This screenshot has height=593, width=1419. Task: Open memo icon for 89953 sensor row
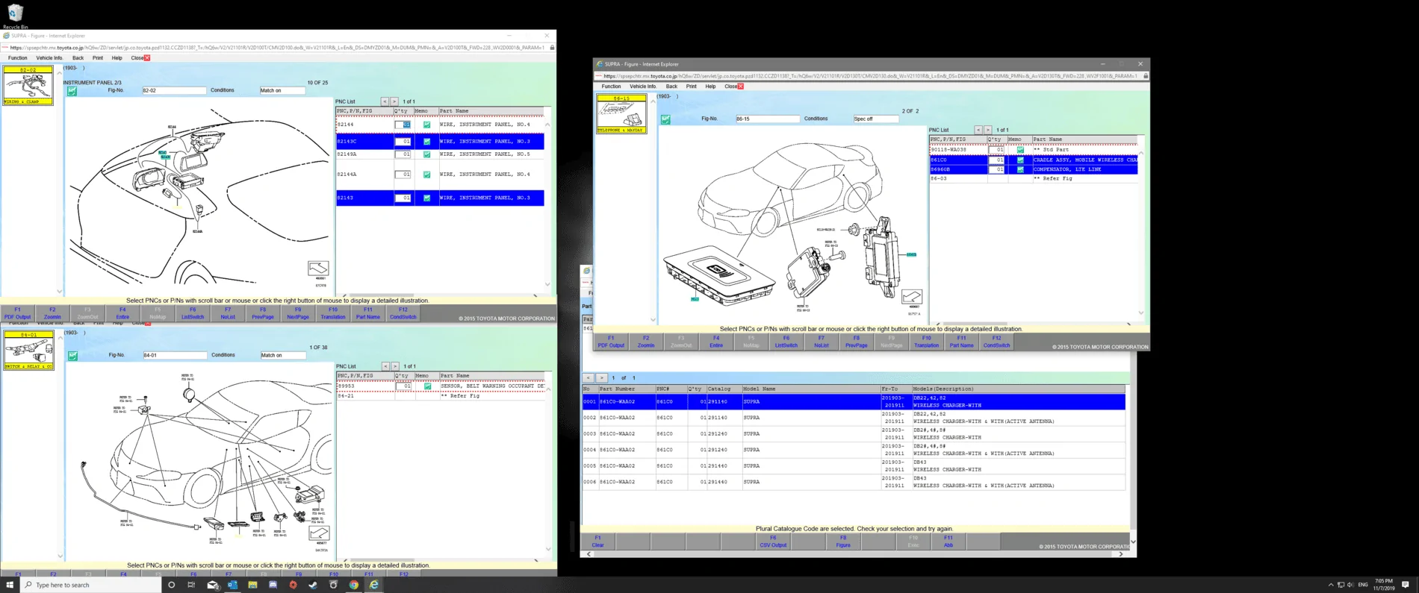click(427, 386)
